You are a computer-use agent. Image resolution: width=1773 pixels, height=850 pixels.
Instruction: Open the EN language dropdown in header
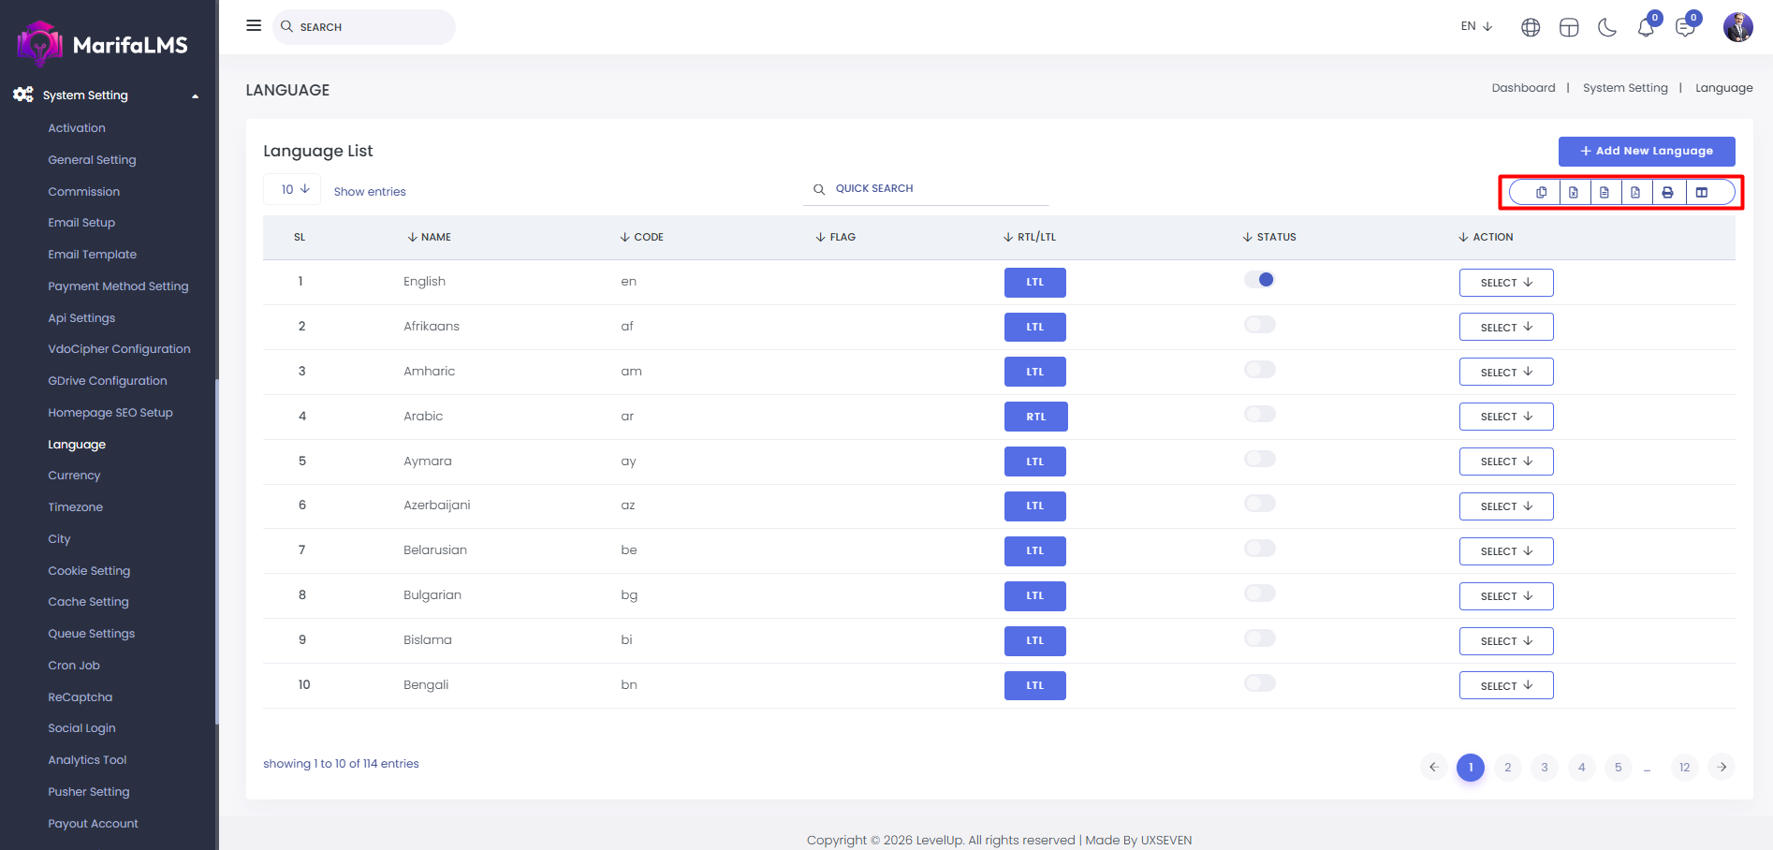tap(1476, 26)
